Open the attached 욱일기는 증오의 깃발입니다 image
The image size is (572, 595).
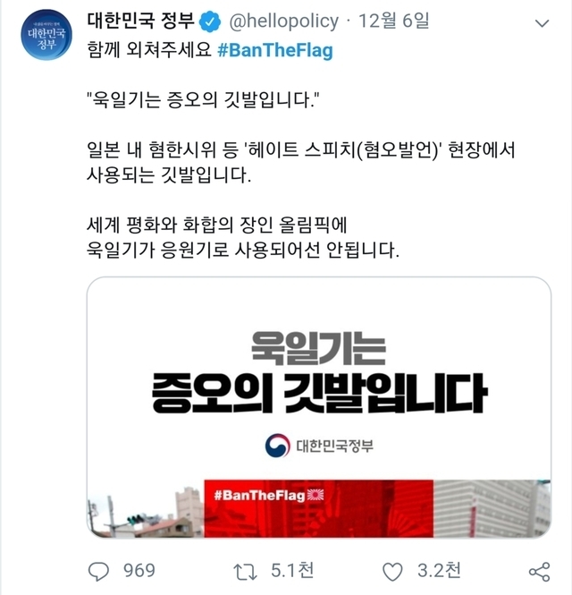(319, 407)
